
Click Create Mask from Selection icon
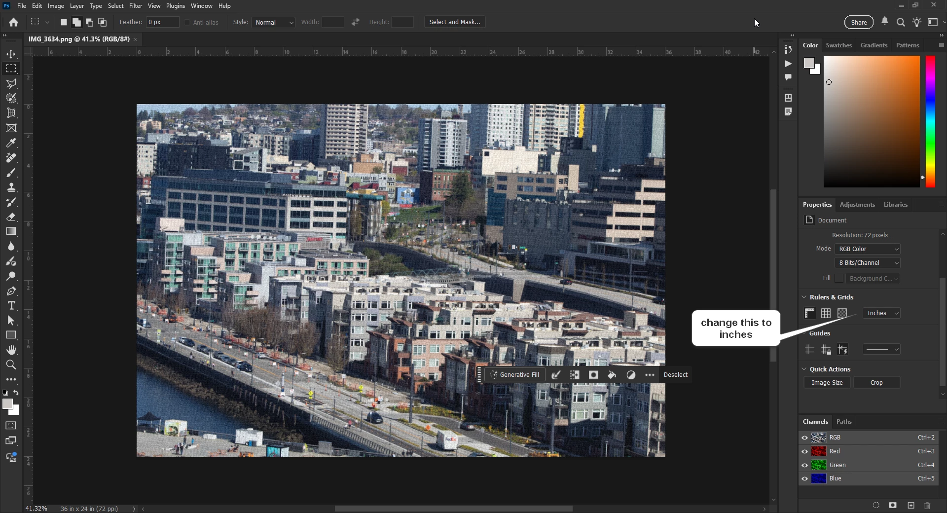[593, 375]
